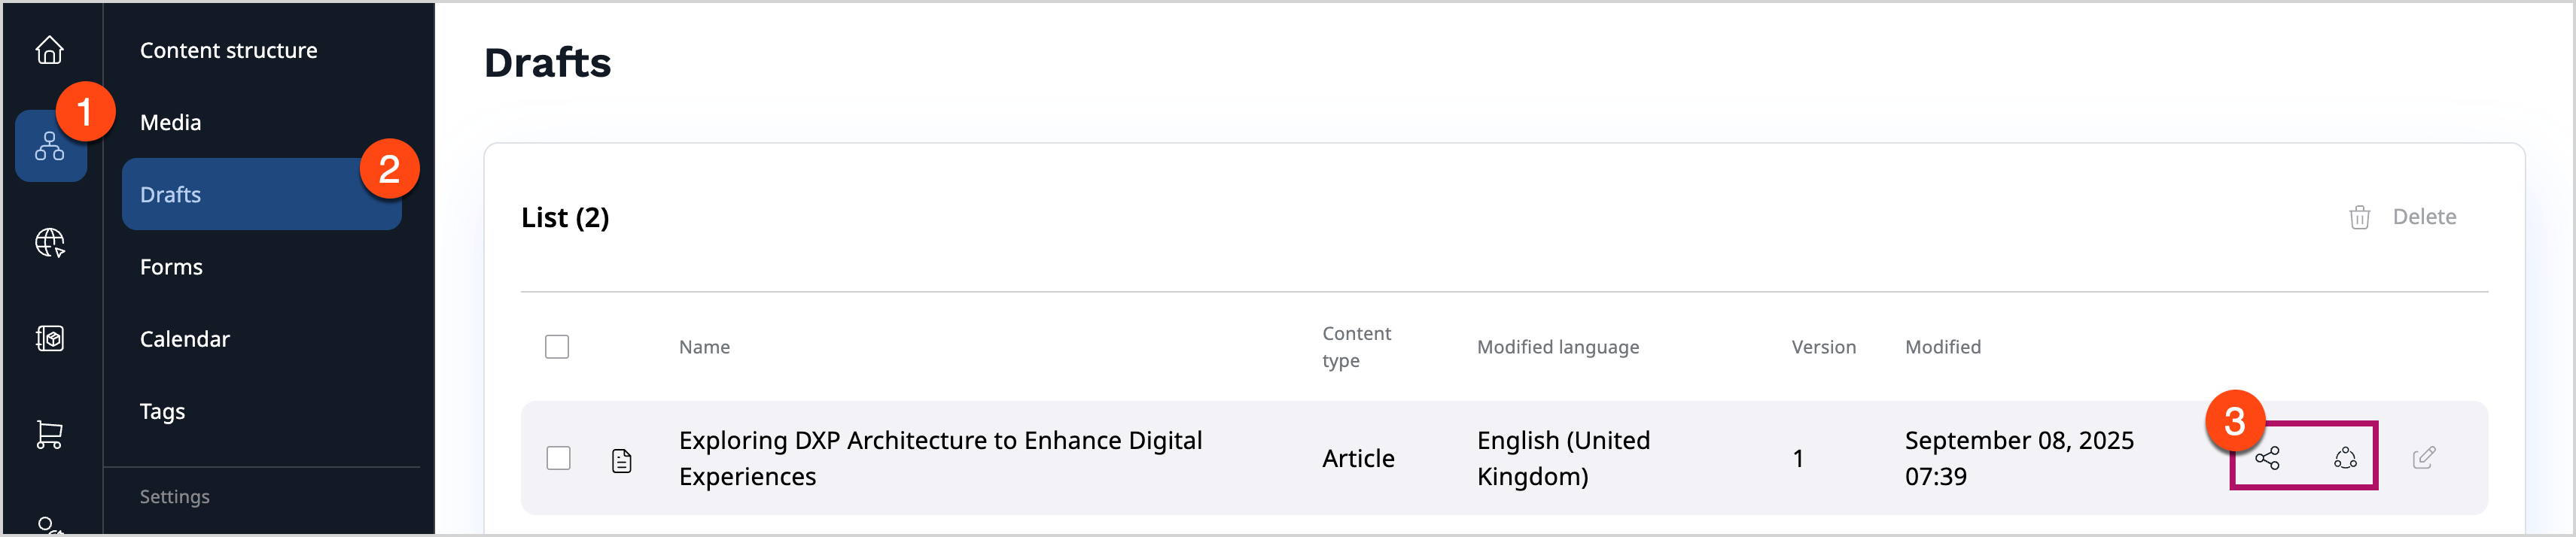Open the Tags menu item
The height and width of the screenshot is (537, 2576).
162,411
